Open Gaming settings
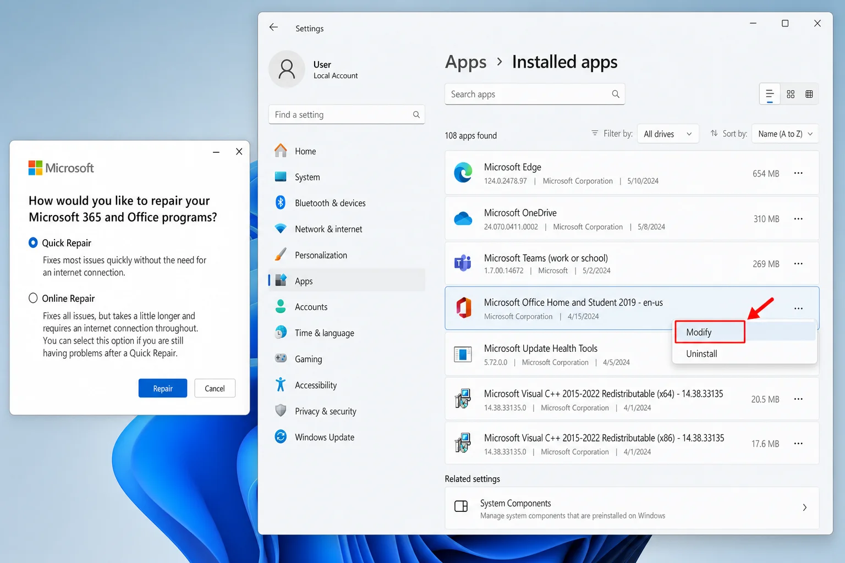 pos(347,359)
